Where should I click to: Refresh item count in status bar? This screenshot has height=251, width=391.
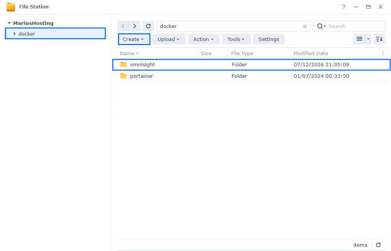(x=378, y=245)
